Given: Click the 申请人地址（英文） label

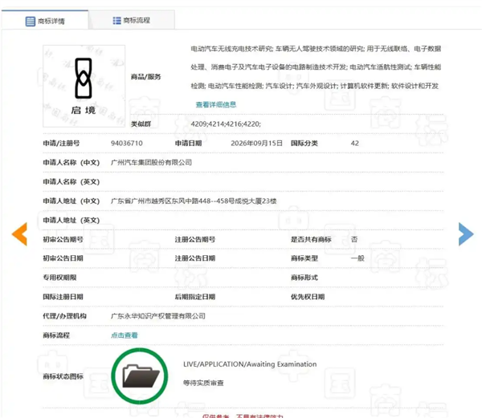Looking at the screenshot, I should [x=71, y=220].
